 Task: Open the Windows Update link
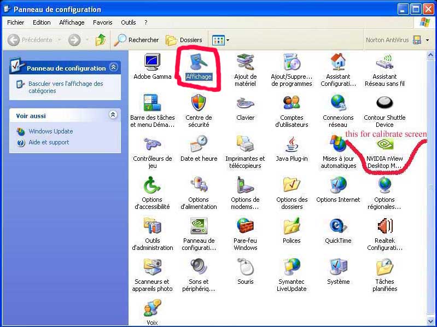point(50,131)
